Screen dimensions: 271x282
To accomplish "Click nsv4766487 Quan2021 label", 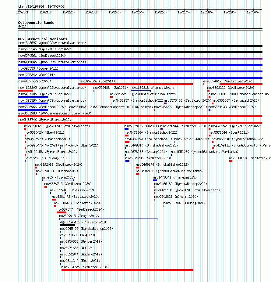I will (79, 145).
